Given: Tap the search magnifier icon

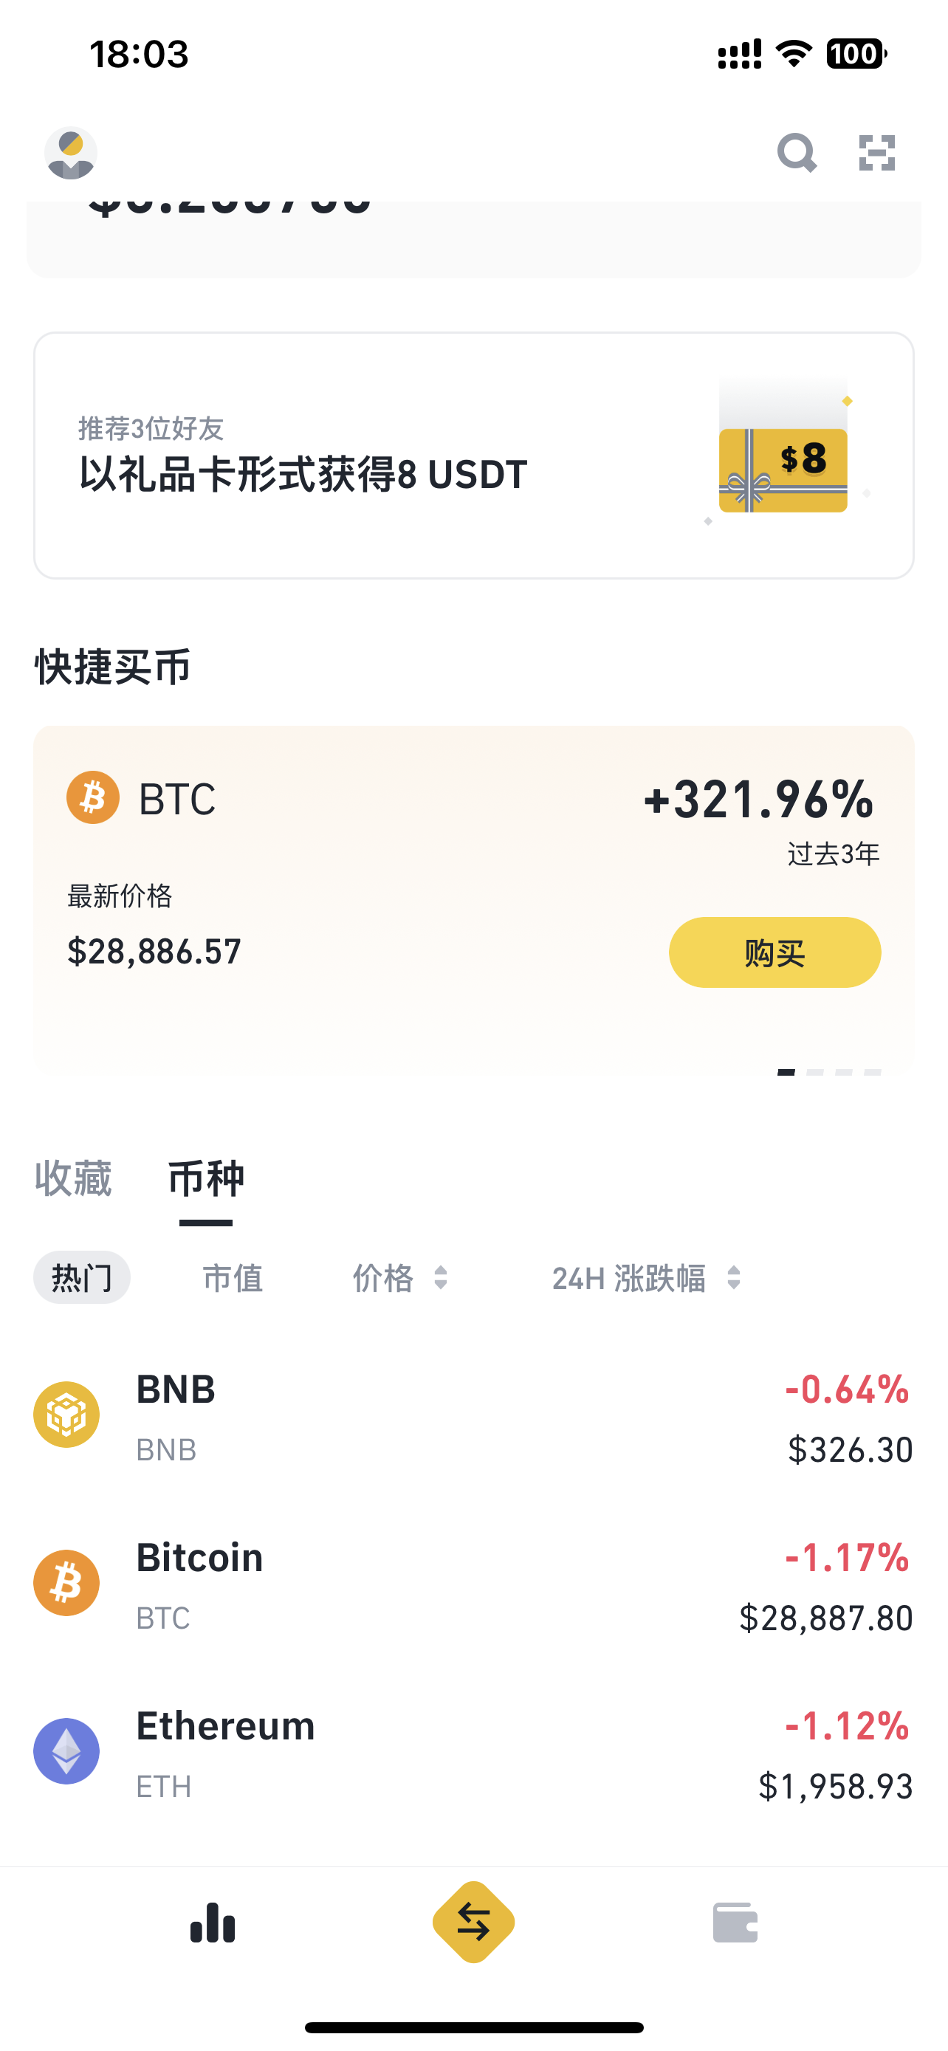Looking at the screenshot, I should [797, 153].
